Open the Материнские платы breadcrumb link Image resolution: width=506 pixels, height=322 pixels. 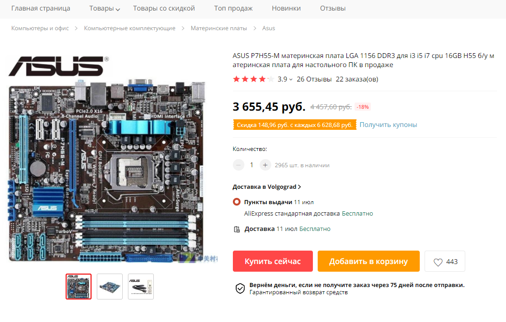(219, 28)
